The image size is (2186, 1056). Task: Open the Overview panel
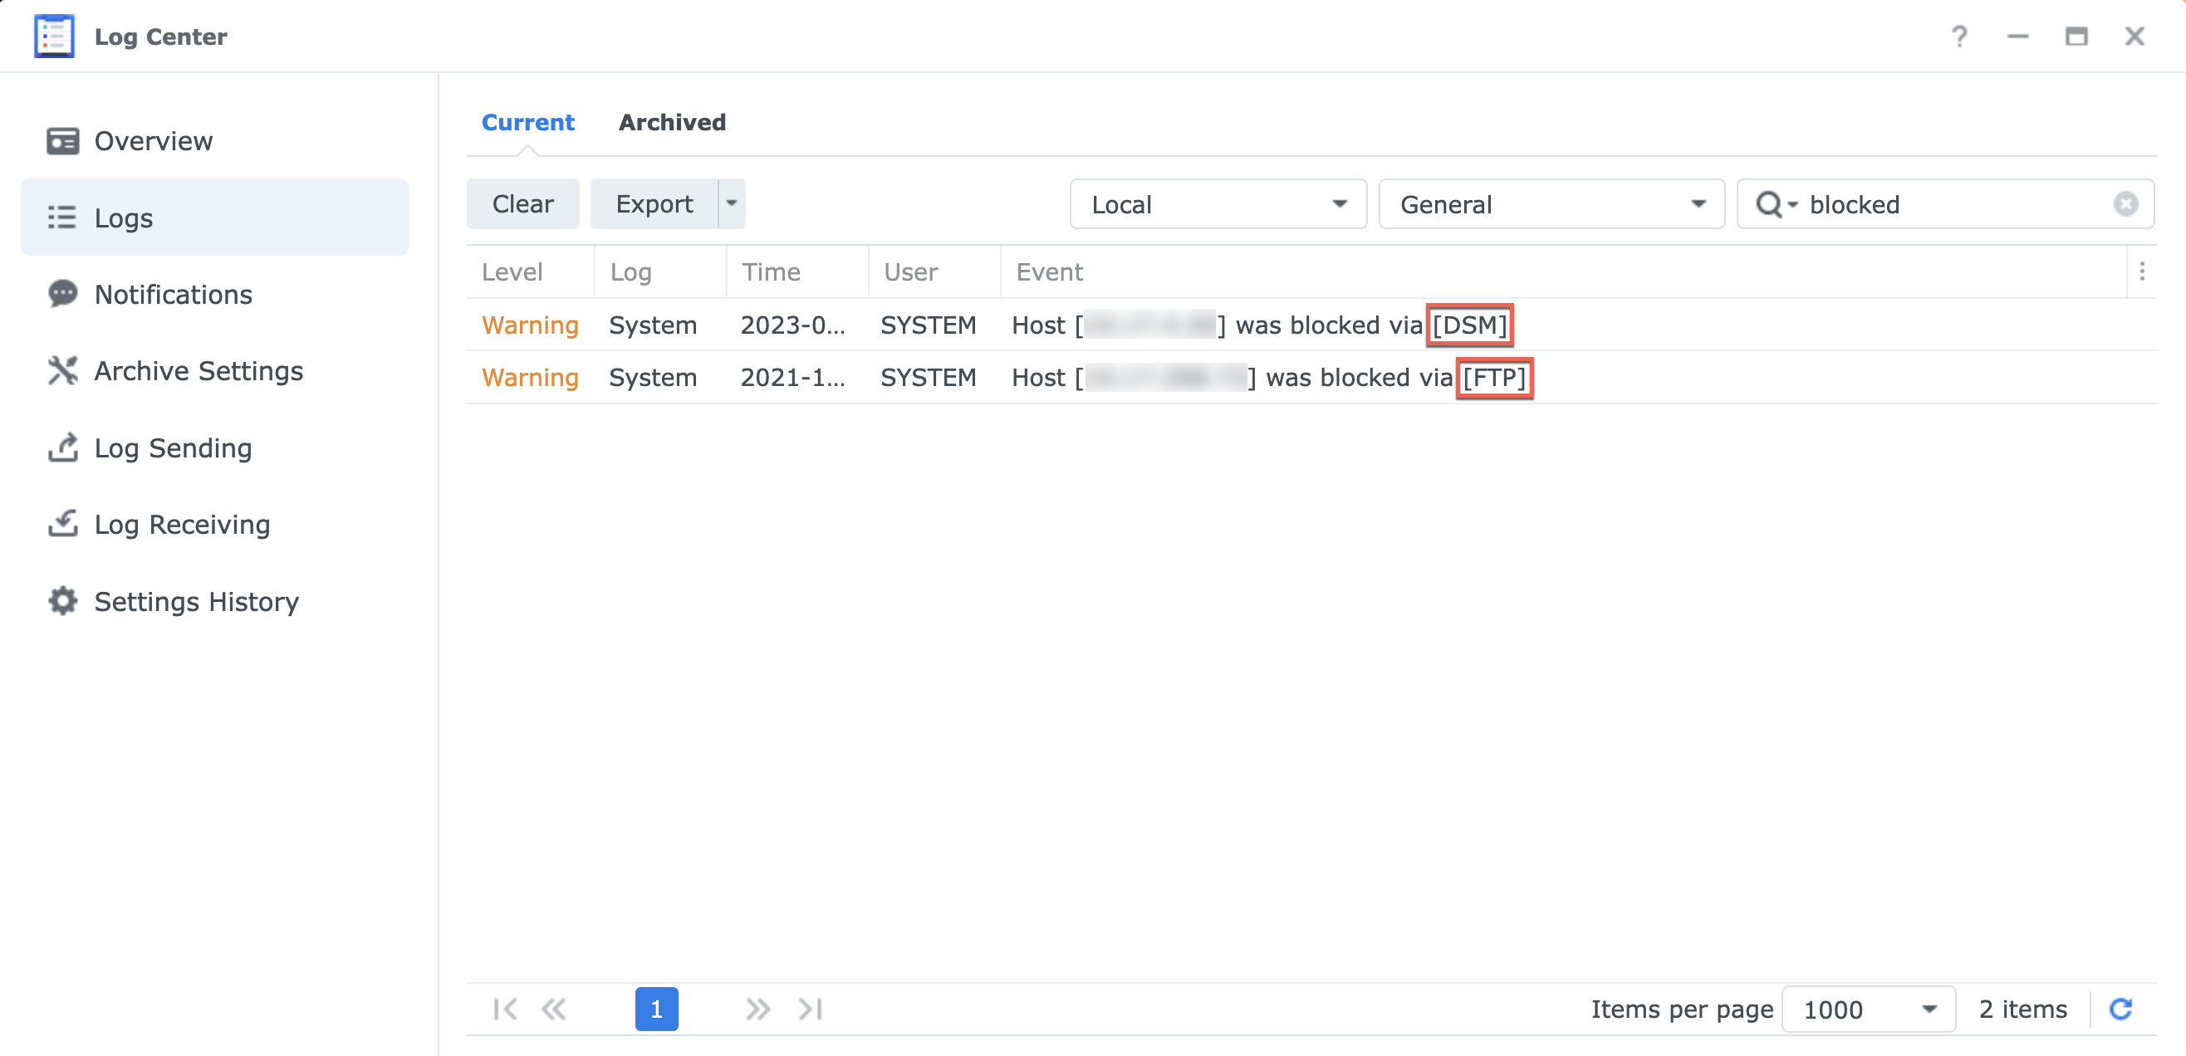pos(153,141)
